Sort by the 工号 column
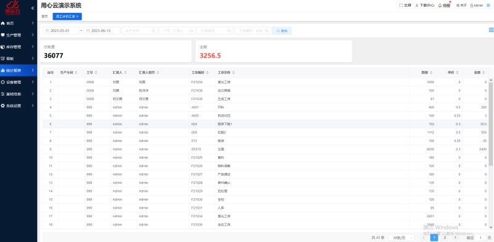Viewport: 494px width, 242px height. [96, 73]
